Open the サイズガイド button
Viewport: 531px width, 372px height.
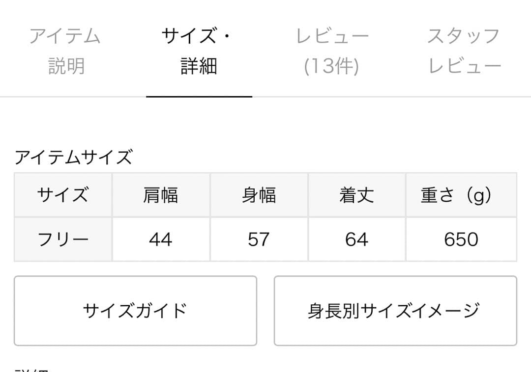[135, 310]
